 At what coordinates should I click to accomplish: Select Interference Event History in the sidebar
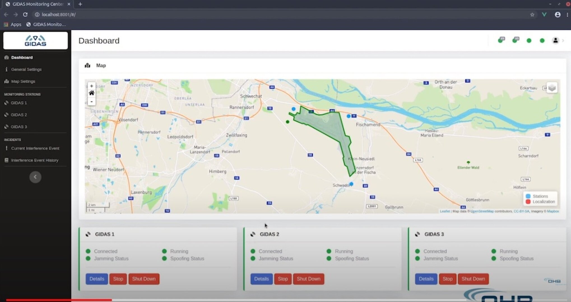[x=34, y=160]
